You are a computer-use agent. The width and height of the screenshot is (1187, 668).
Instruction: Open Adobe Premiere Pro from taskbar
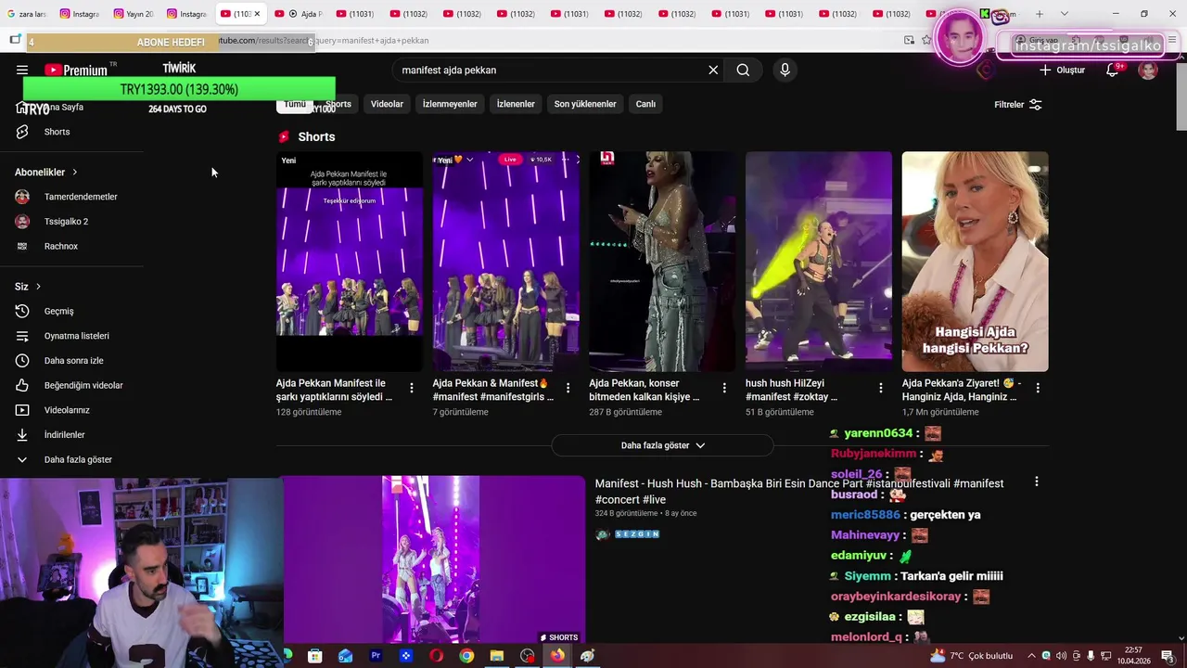376,656
